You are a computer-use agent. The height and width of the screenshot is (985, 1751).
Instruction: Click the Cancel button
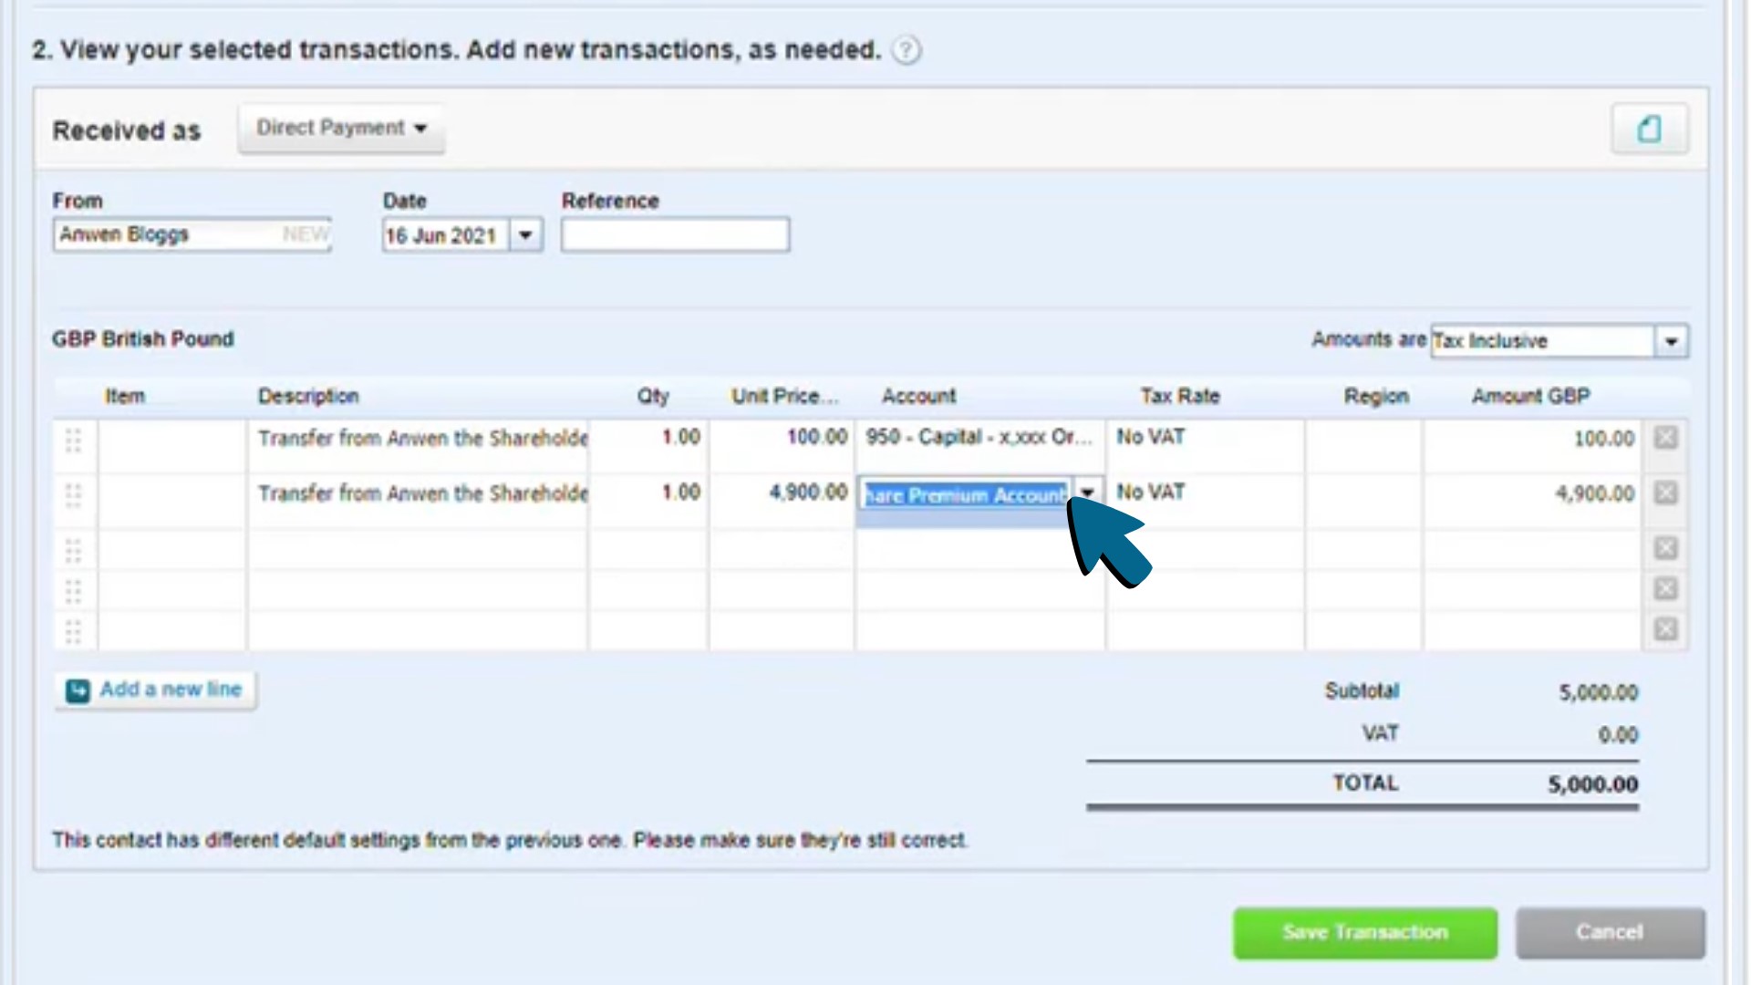click(1610, 932)
